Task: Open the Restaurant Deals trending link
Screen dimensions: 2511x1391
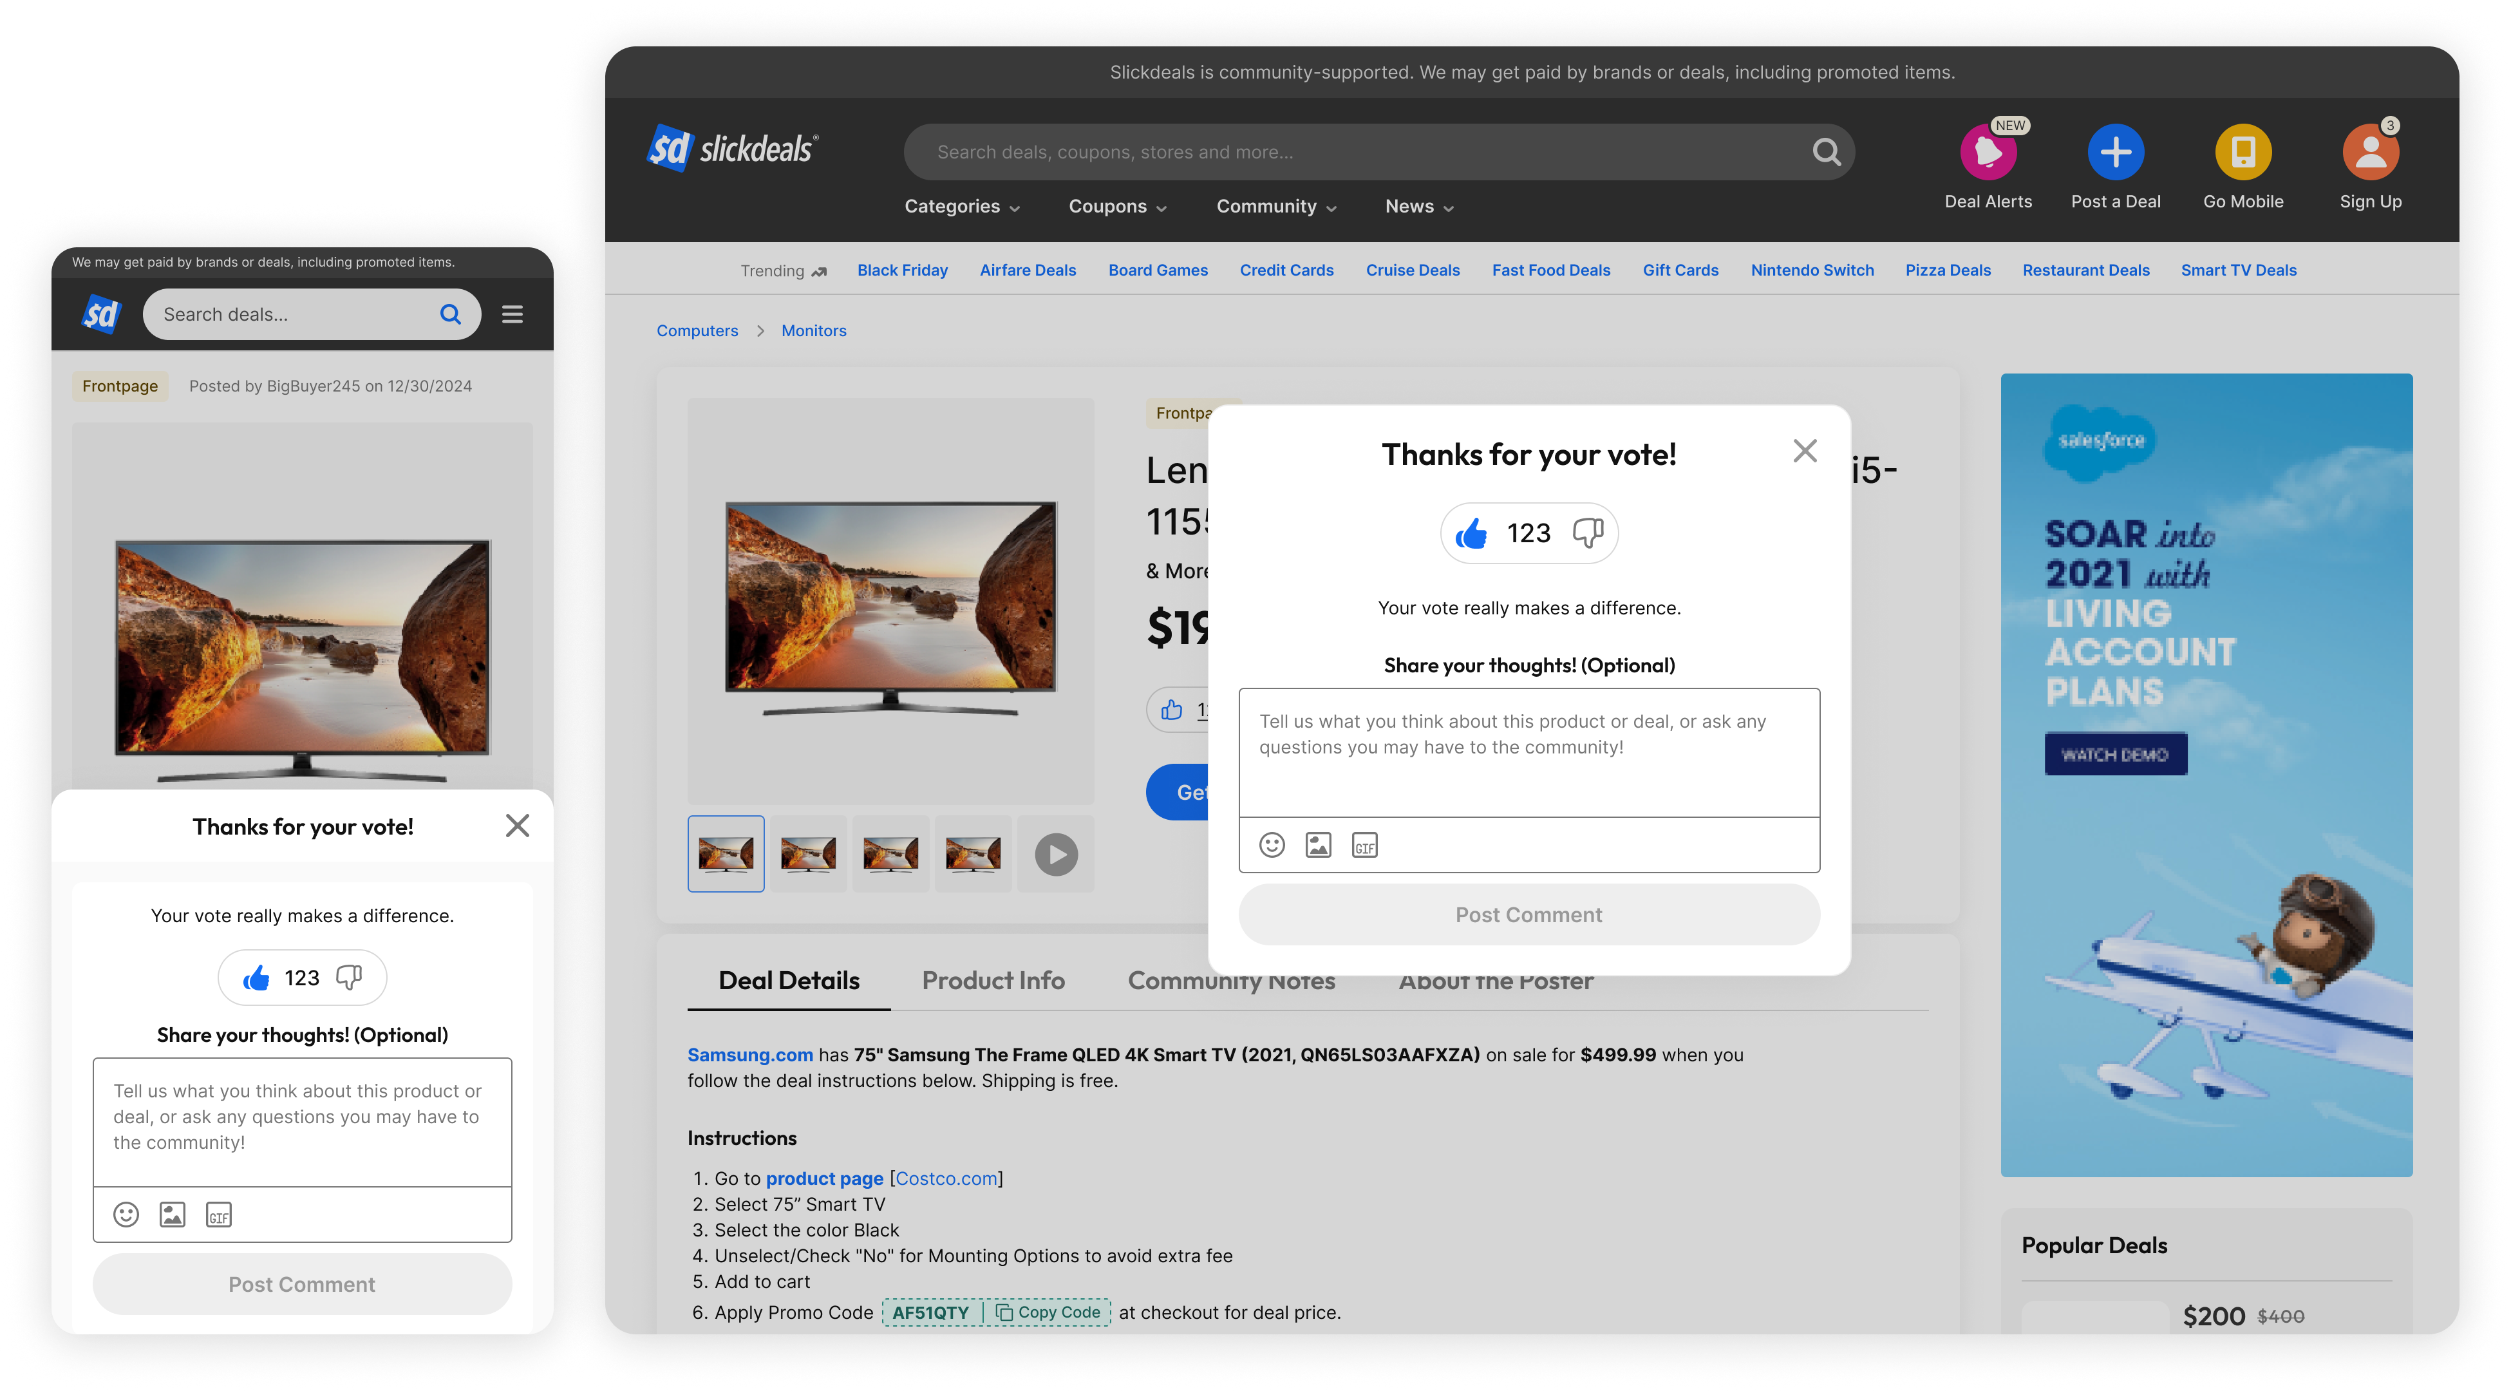Action: pos(2085,270)
